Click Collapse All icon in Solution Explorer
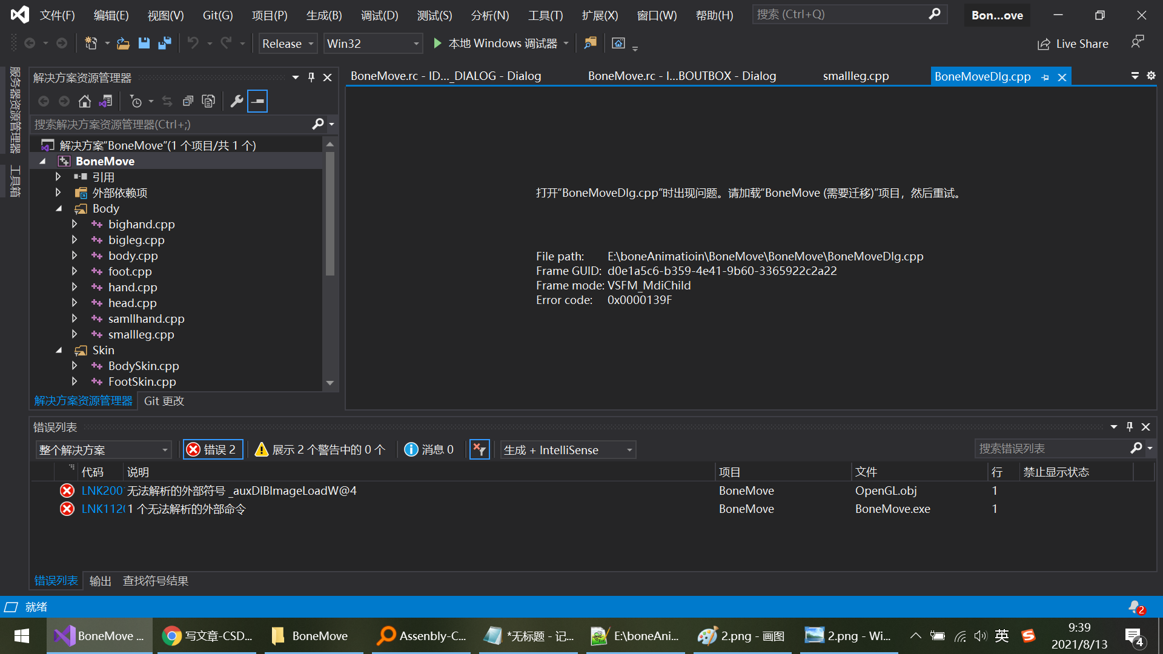The image size is (1163, 654). coord(188,101)
